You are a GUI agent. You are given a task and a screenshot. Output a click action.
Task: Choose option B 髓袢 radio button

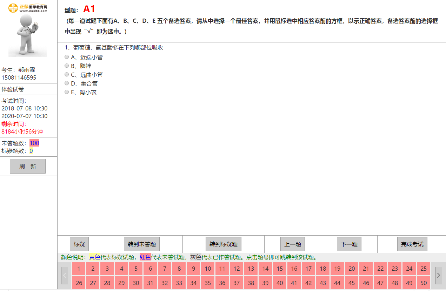click(x=67, y=66)
